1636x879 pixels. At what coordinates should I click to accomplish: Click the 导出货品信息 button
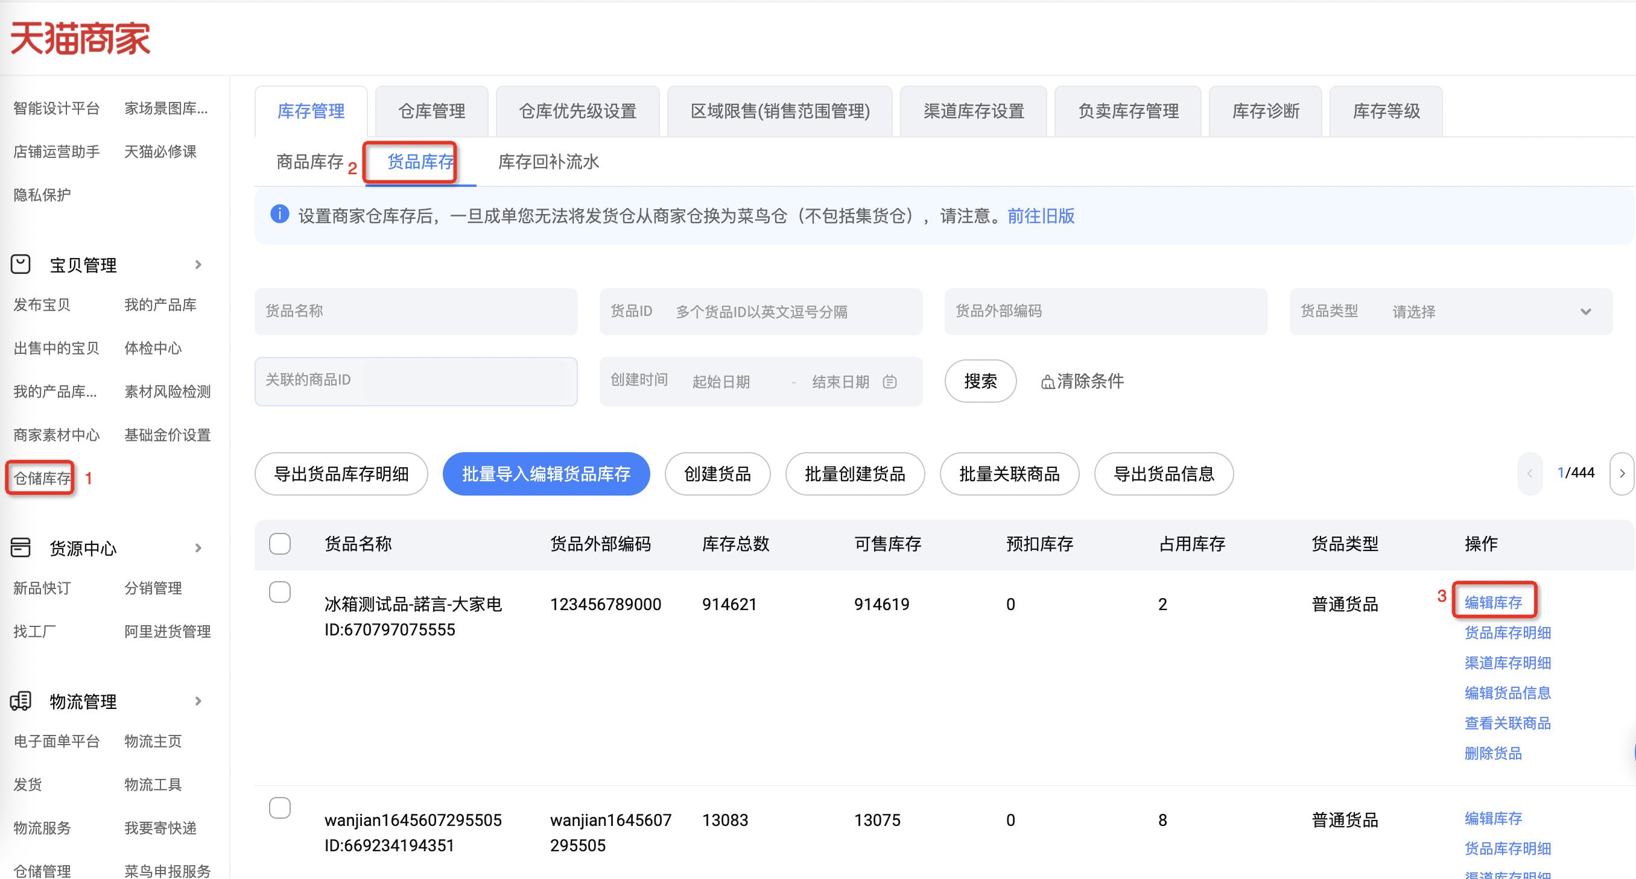point(1164,474)
